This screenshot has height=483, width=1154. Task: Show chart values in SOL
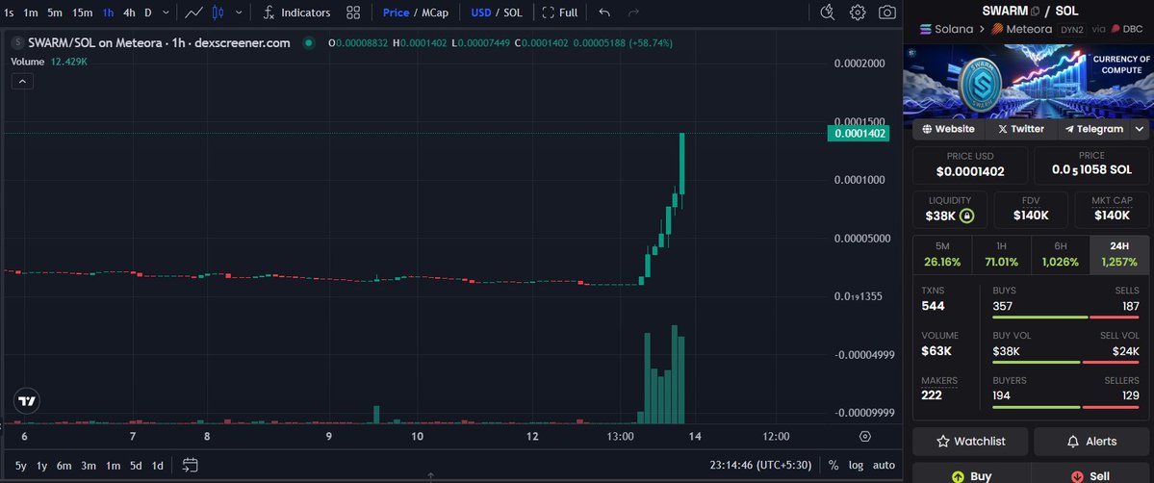513,13
